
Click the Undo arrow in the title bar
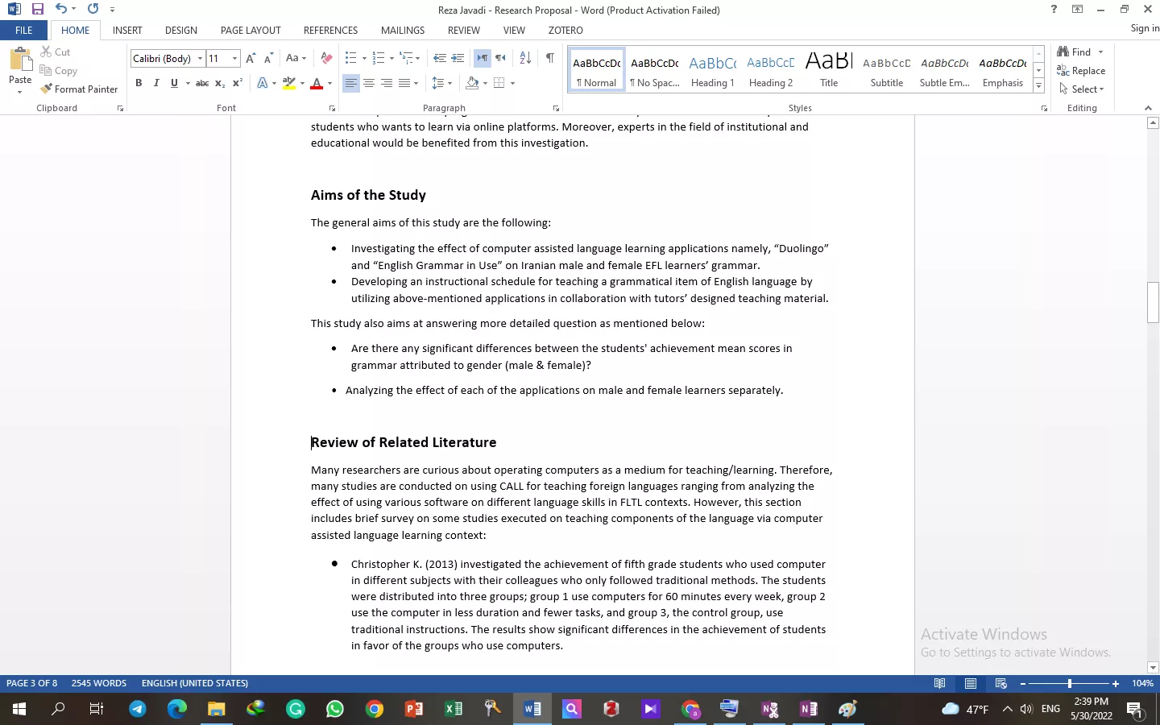pyautogui.click(x=60, y=9)
